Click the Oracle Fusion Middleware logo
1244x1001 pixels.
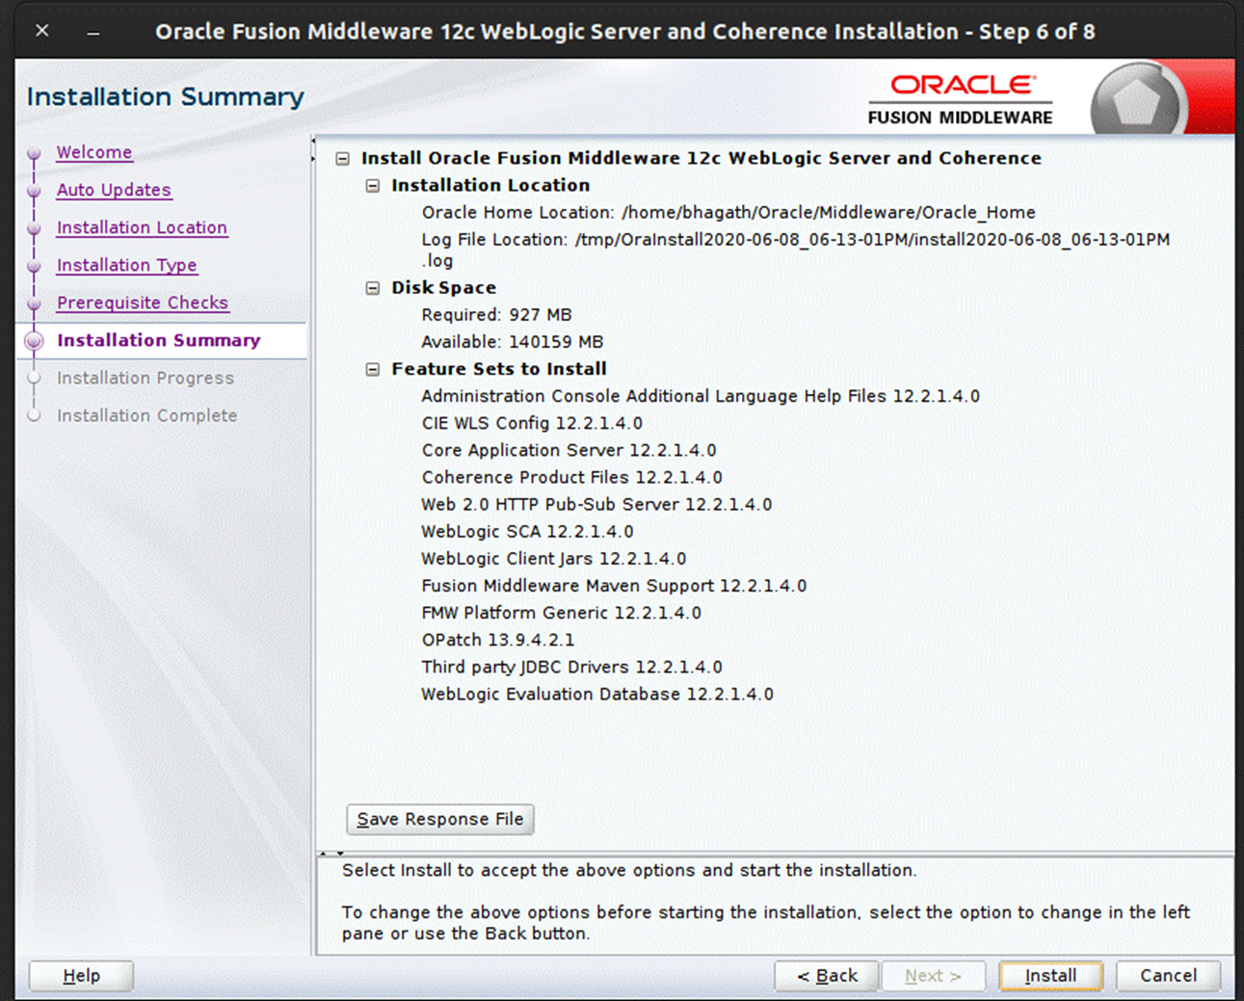pyautogui.click(x=960, y=97)
